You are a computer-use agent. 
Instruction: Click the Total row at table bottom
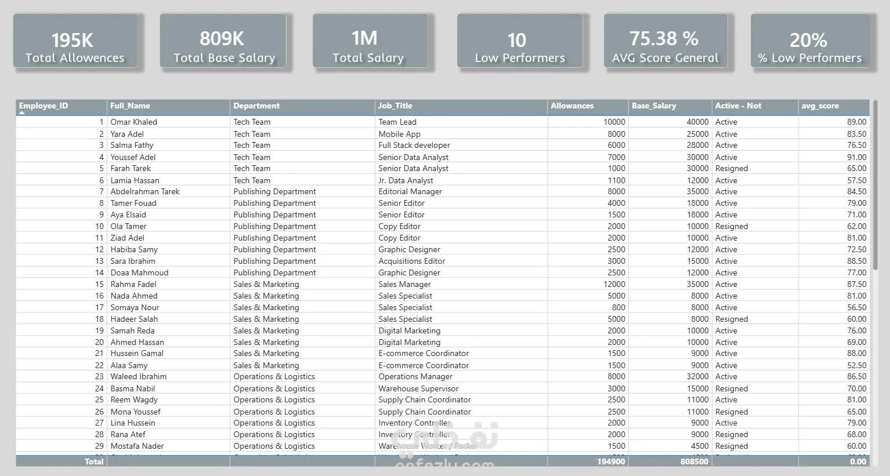click(443, 462)
